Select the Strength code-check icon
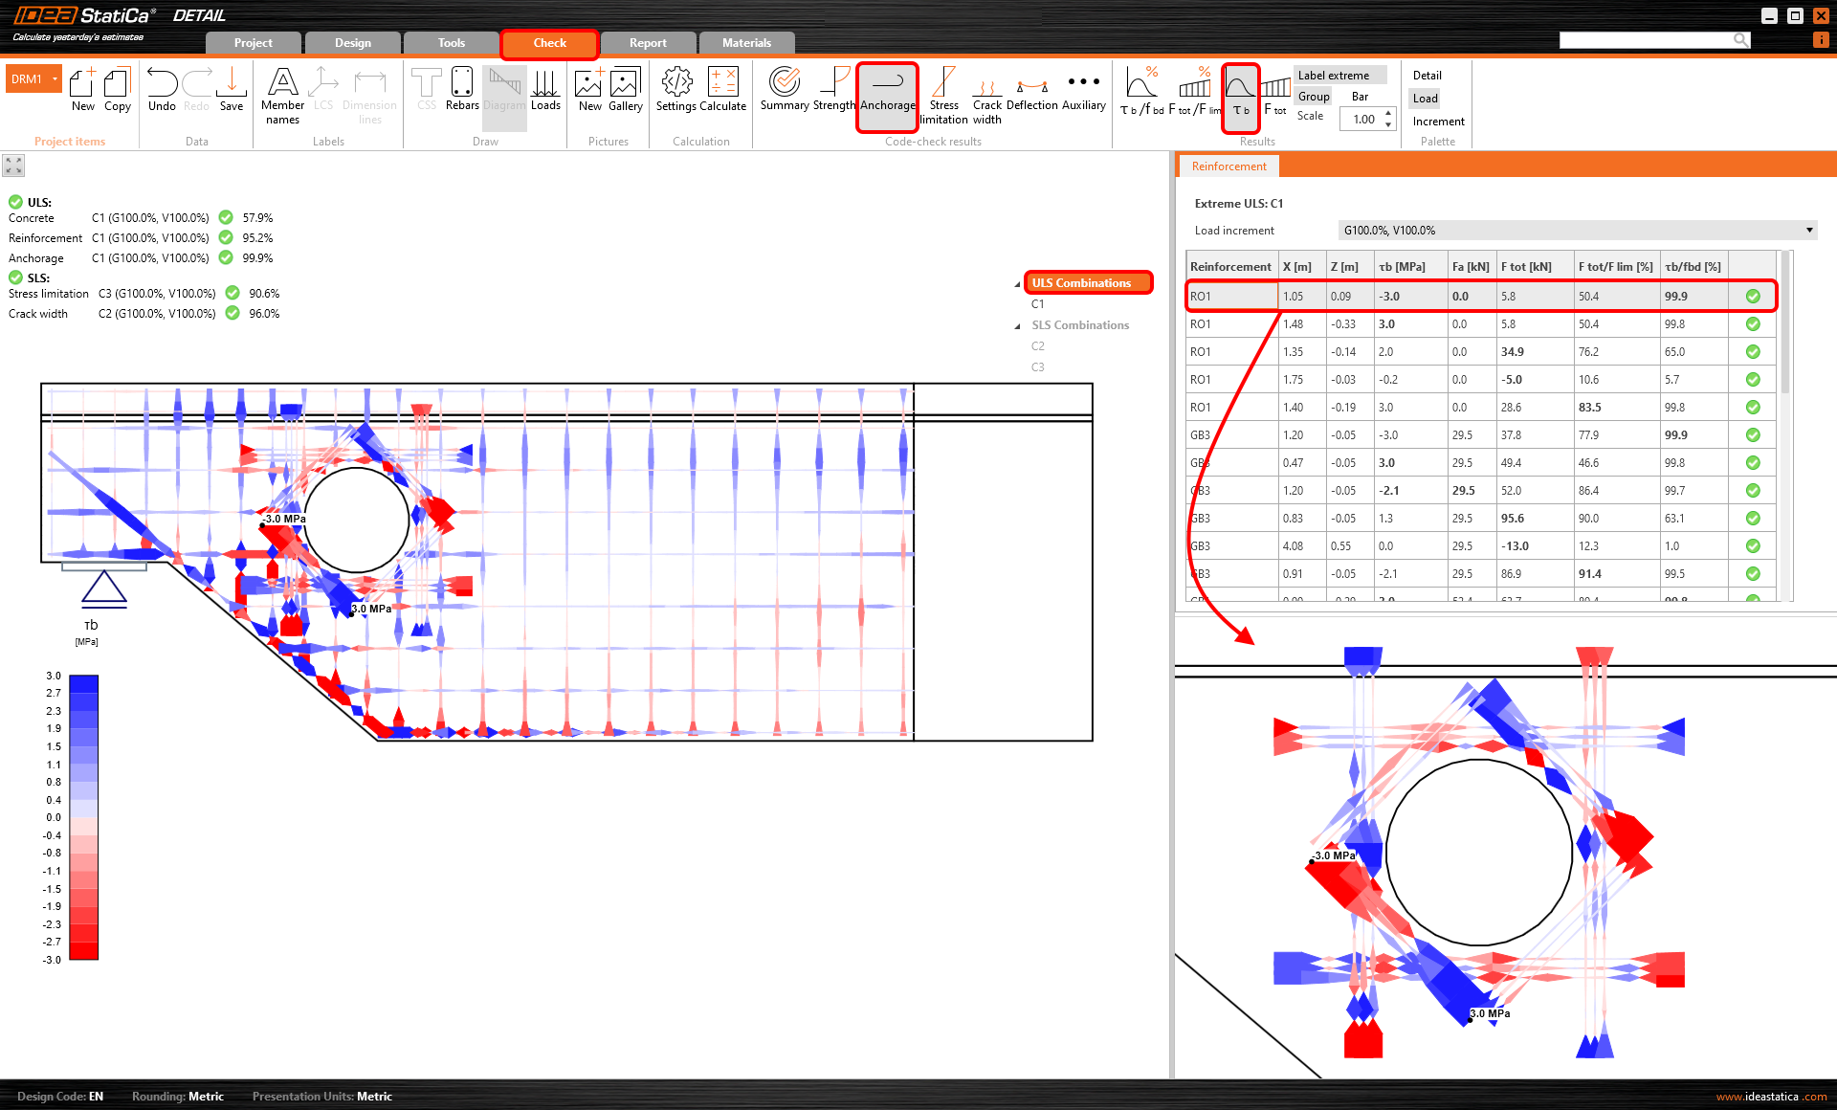Viewport: 1837px width, 1110px height. click(x=833, y=89)
